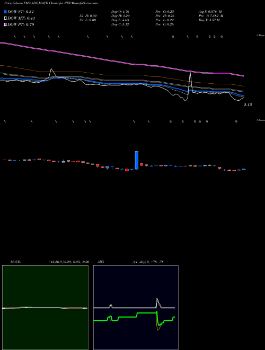Click the 'Day O: 4.76' value
Screen dimensions: 265x350
click(x=120, y=12)
